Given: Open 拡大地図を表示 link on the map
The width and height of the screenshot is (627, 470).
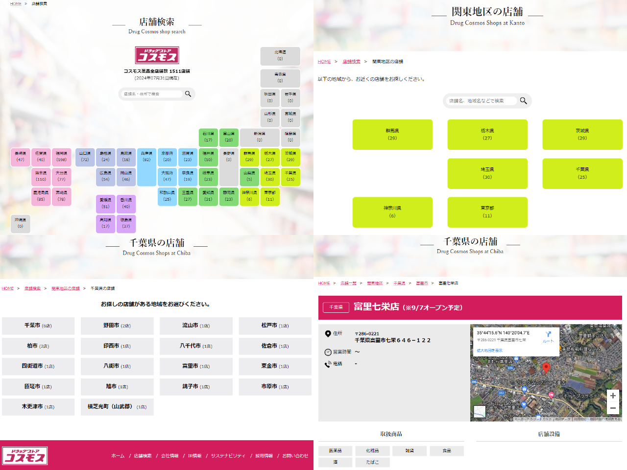Looking at the screenshot, I should point(489,351).
